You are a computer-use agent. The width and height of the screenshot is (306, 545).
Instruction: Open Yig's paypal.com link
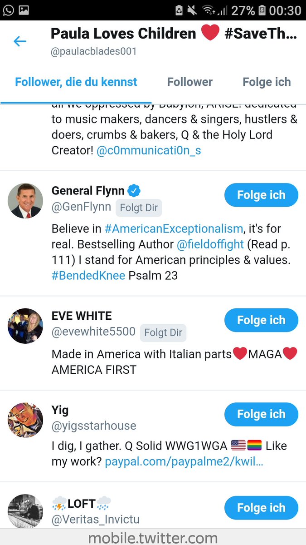(184, 462)
